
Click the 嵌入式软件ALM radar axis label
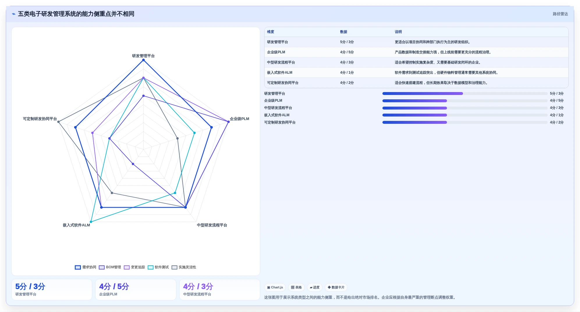click(77, 225)
